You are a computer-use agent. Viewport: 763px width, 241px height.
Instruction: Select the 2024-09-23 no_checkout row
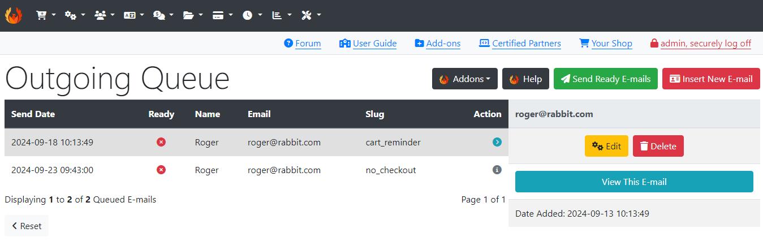pyautogui.click(x=256, y=170)
